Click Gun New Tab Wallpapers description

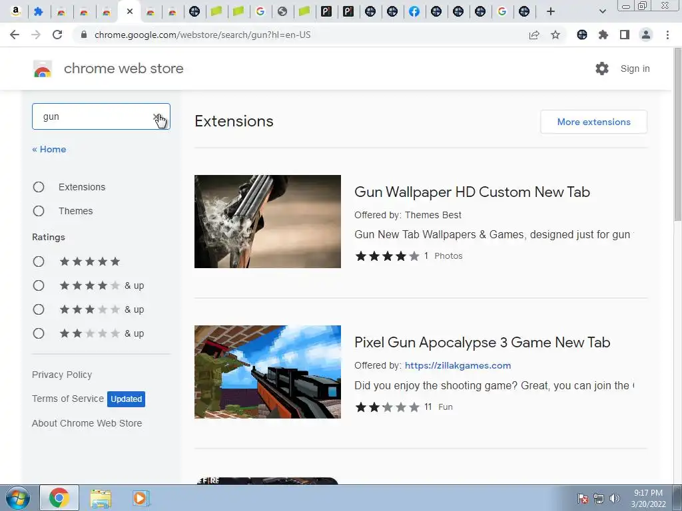coord(494,235)
